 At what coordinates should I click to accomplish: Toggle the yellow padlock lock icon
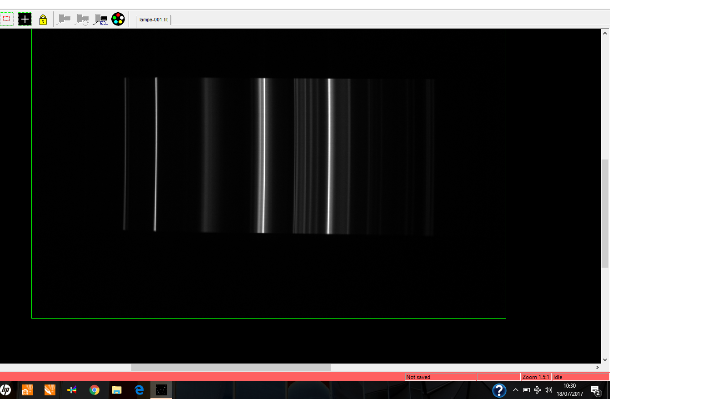click(43, 20)
